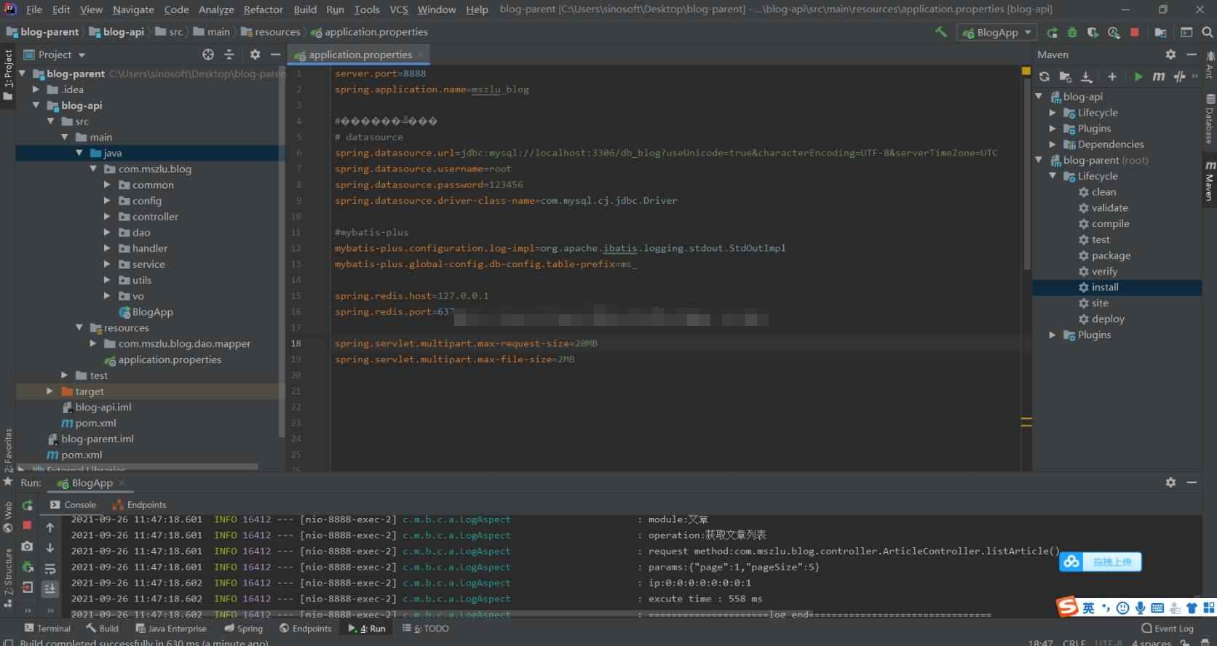Start debugging BlogApp with the bug icon
The height and width of the screenshot is (646, 1217).
point(1072,32)
